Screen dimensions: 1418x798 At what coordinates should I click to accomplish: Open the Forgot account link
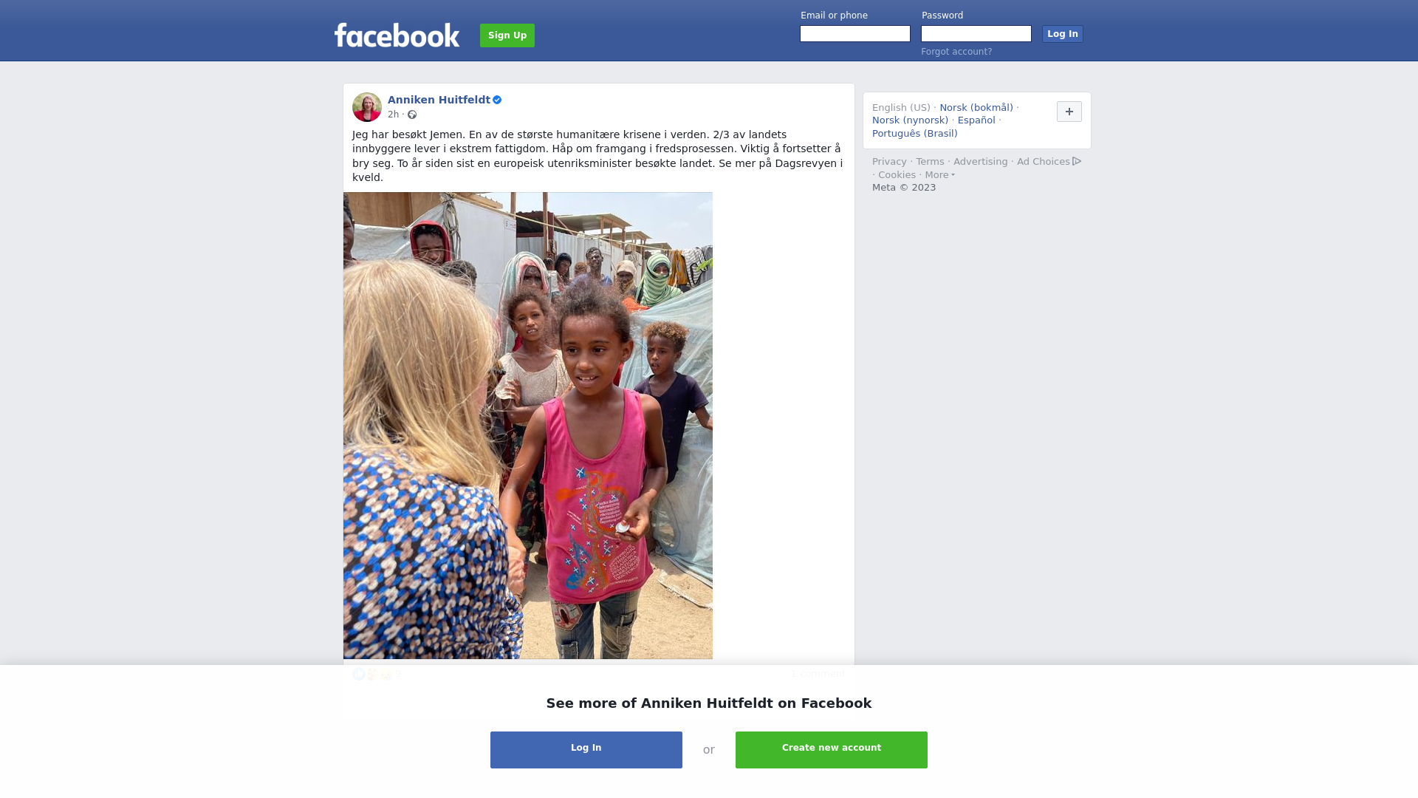click(x=956, y=52)
